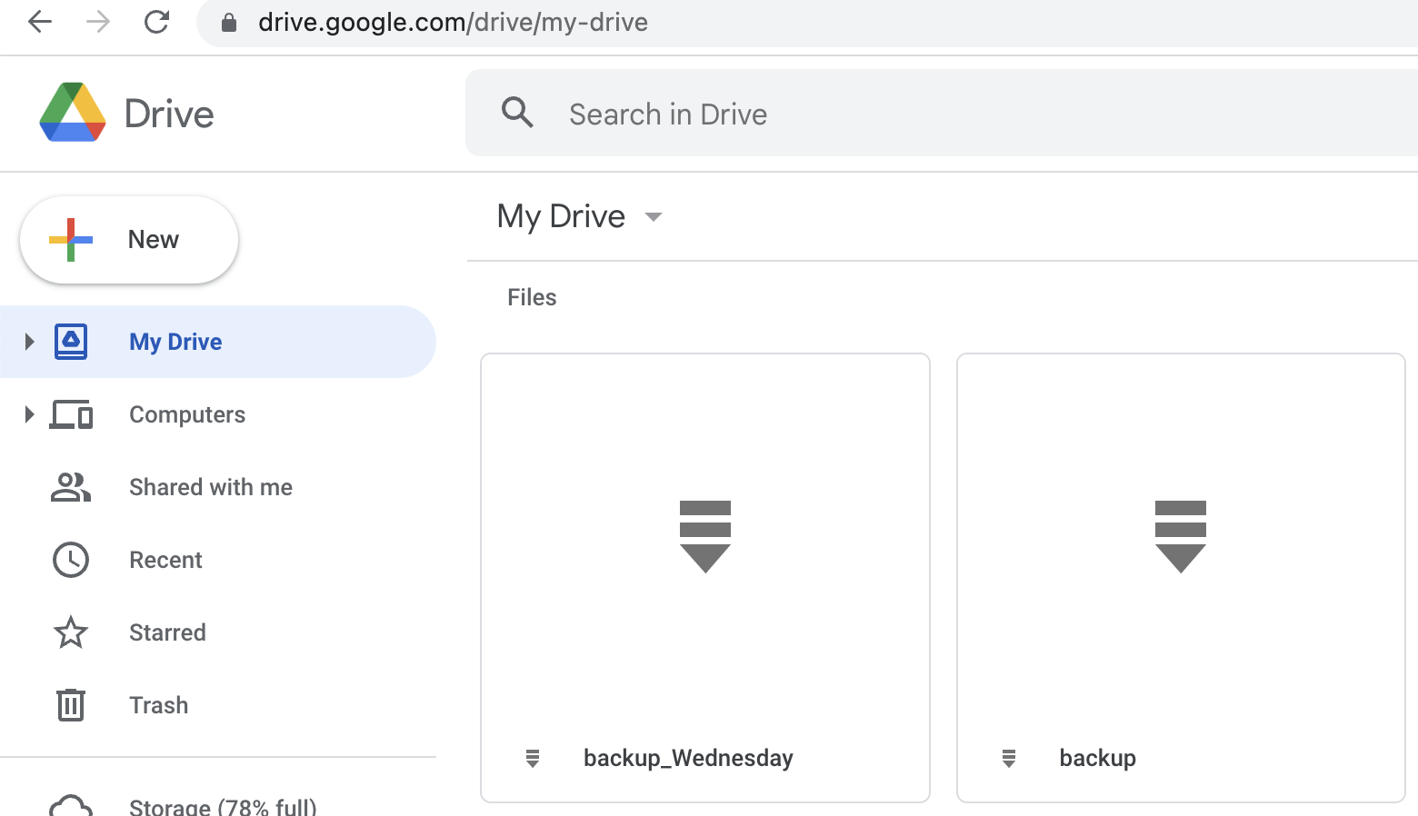Screen dimensions: 1418x816
Task: Open the backup file thumbnail
Action: click(1181, 536)
